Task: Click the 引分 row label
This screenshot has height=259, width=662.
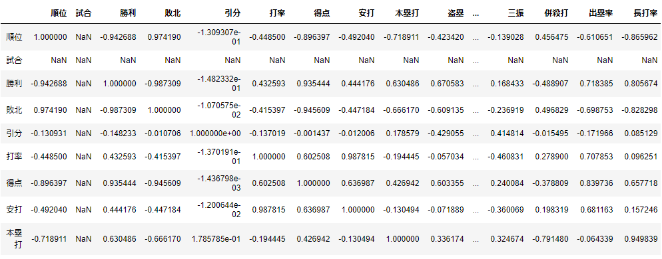Action: click(15, 133)
